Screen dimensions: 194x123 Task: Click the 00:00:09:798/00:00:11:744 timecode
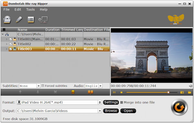pos(133,86)
